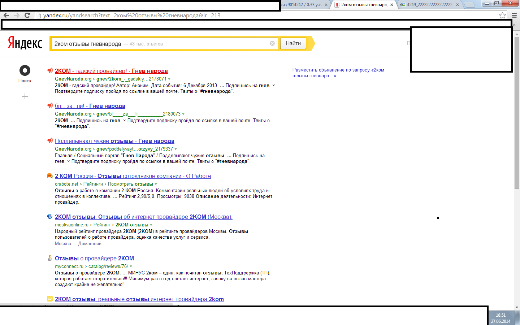
Task: Click 'Рейтинги' breadcrumb under orabote.net
Action: (93, 184)
